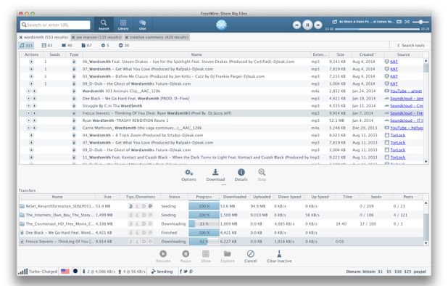
Task: Expand the Search tools panel
Action: [x=410, y=45]
